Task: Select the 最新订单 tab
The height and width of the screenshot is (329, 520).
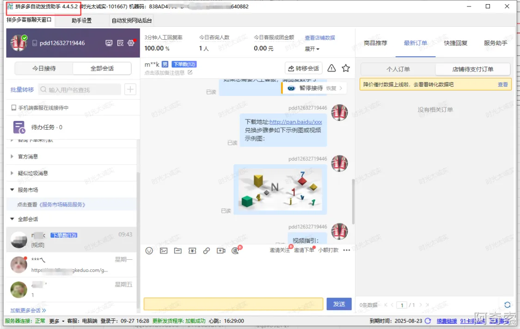Action: (x=415, y=43)
